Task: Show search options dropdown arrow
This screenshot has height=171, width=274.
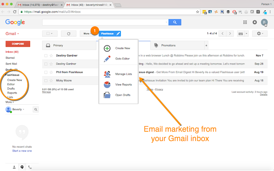Action: [166, 22]
